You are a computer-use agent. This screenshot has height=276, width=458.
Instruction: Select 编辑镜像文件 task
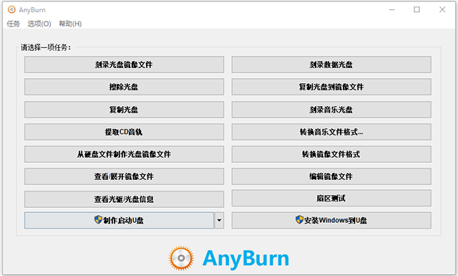pyautogui.click(x=331, y=176)
